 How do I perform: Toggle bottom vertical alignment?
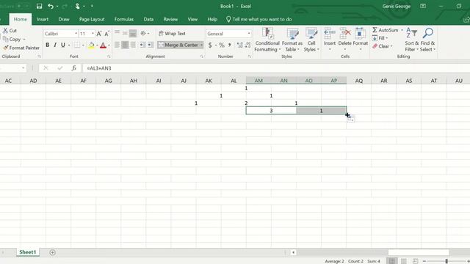pyautogui.click(x=133, y=34)
